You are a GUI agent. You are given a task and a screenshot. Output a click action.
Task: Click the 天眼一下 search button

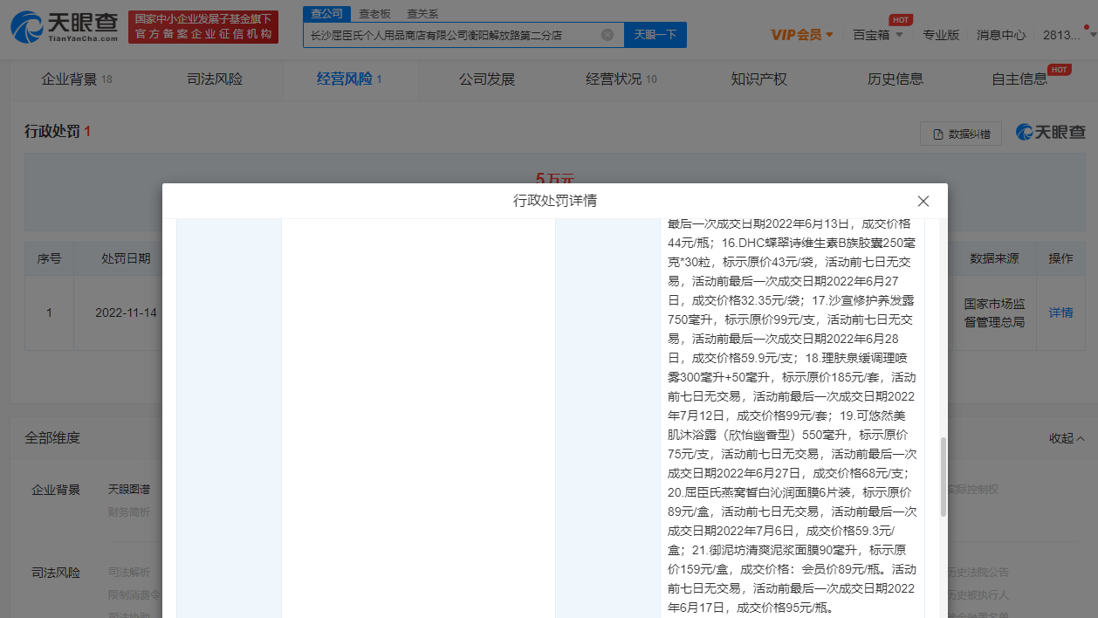pyautogui.click(x=655, y=35)
